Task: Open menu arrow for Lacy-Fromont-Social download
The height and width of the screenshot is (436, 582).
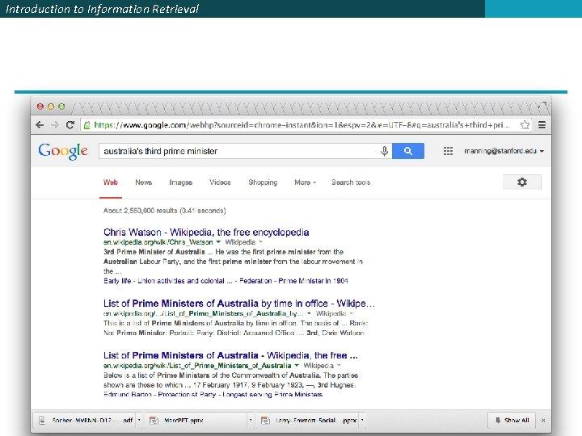Action: [x=362, y=421]
